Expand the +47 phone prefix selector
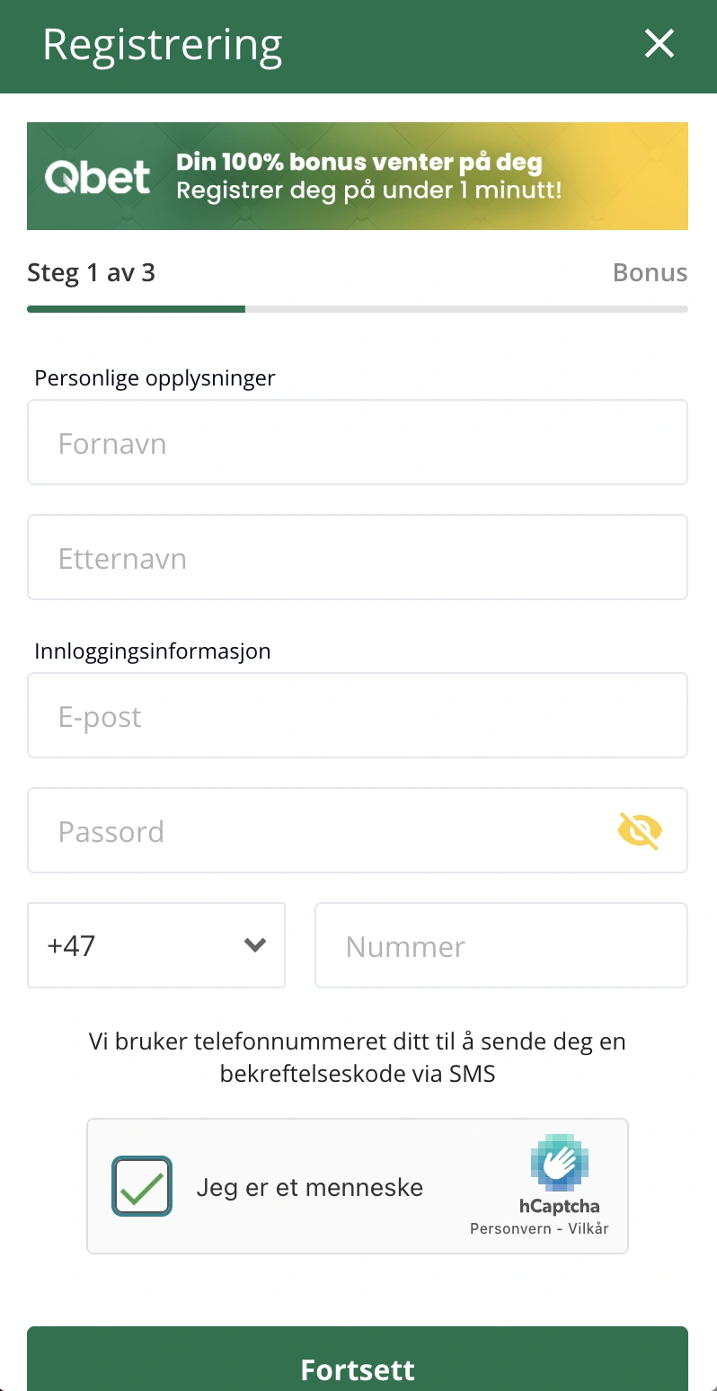 [x=156, y=945]
